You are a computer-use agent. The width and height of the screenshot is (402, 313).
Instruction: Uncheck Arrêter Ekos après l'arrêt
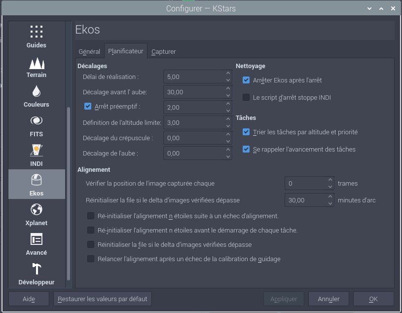[x=246, y=80]
